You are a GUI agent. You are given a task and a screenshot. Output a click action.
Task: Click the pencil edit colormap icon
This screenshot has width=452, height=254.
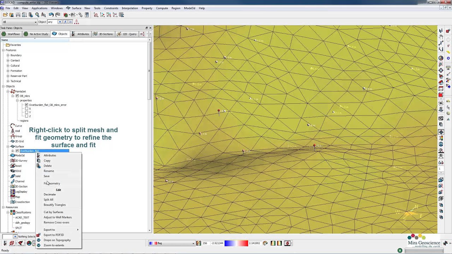199,243
